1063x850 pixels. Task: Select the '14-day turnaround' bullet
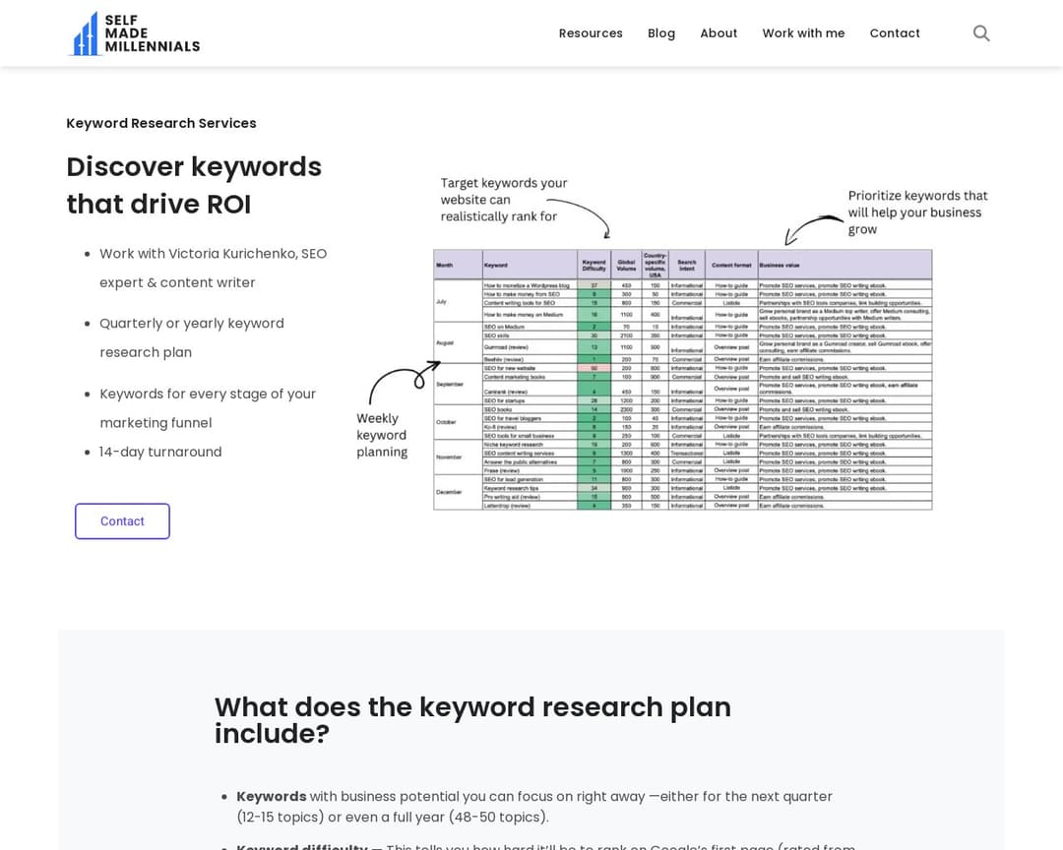tap(160, 453)
